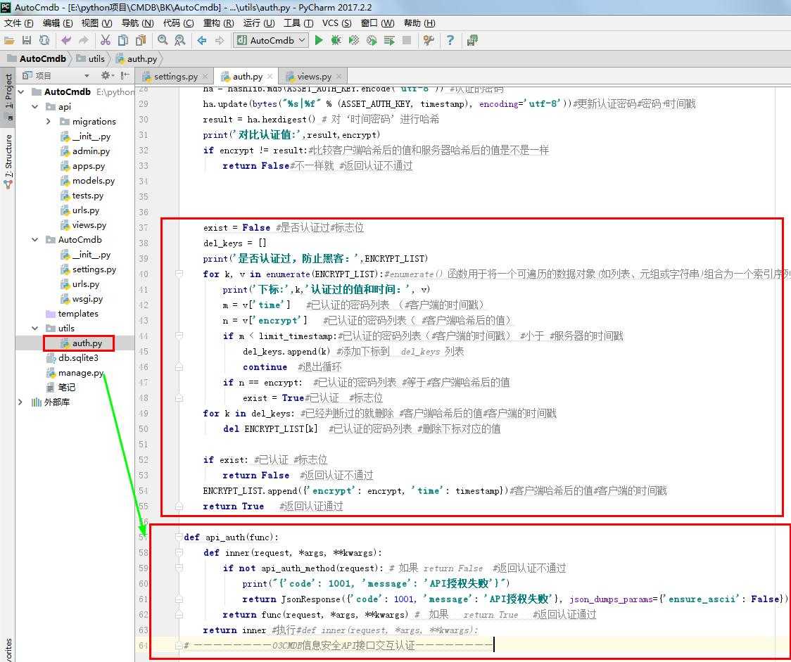Close the views.py editor tab

339,77
